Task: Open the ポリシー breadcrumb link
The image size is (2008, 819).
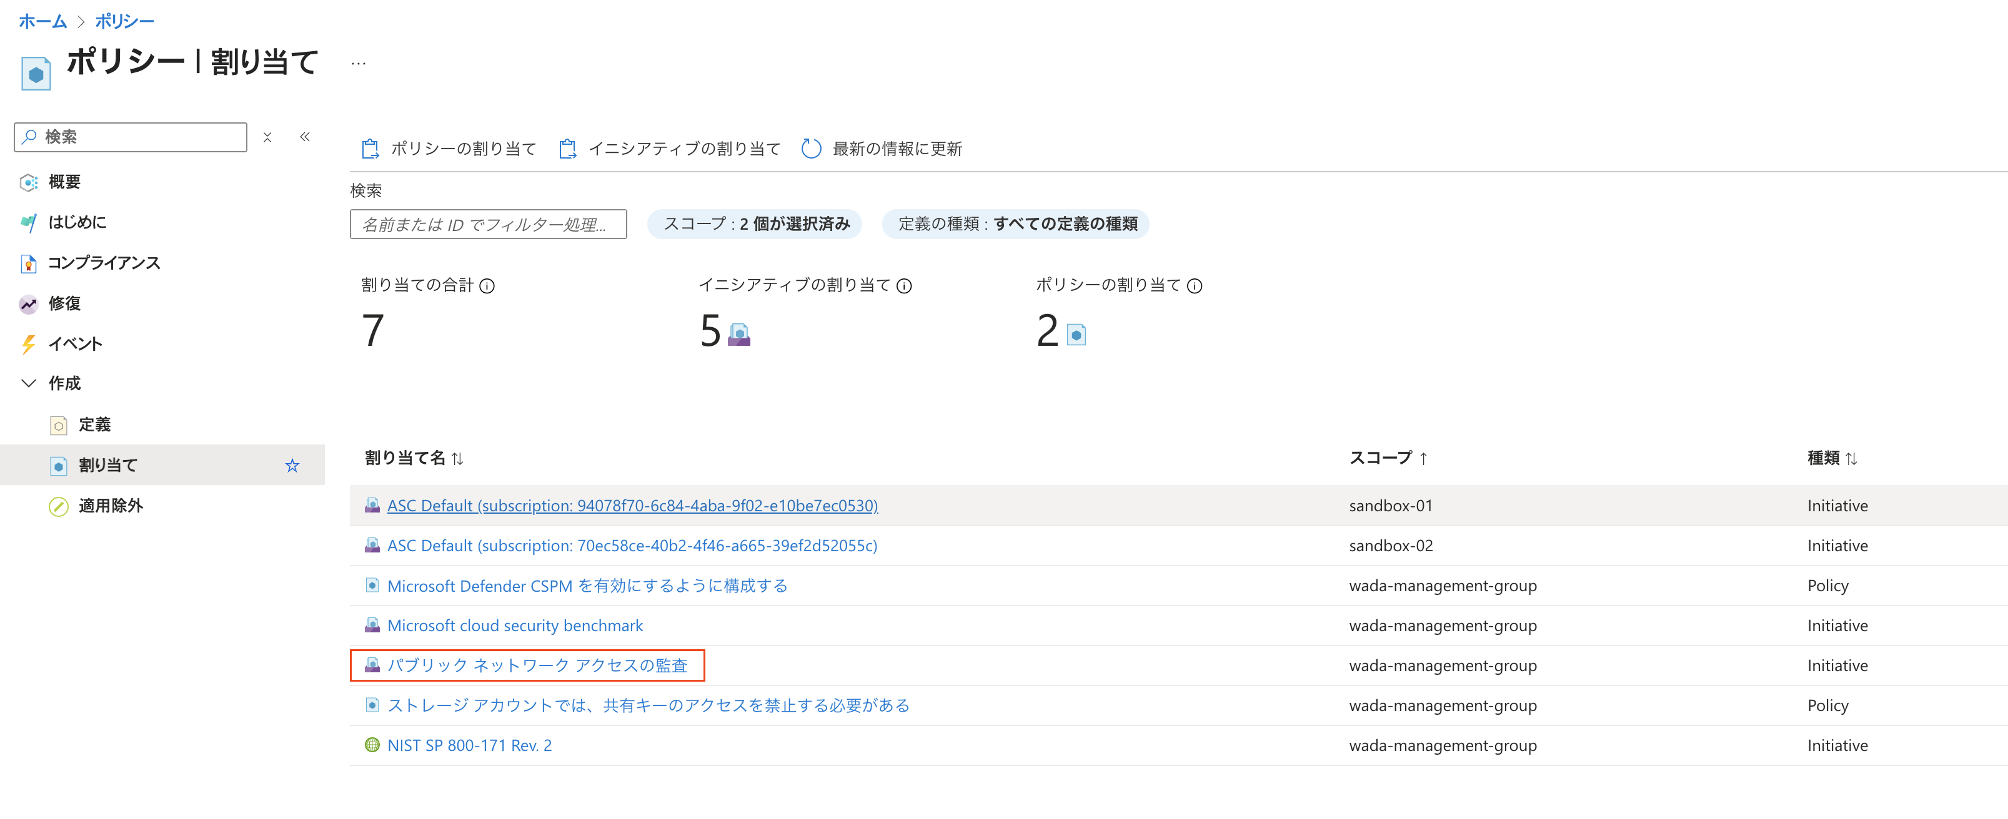Action: (125, 21)
